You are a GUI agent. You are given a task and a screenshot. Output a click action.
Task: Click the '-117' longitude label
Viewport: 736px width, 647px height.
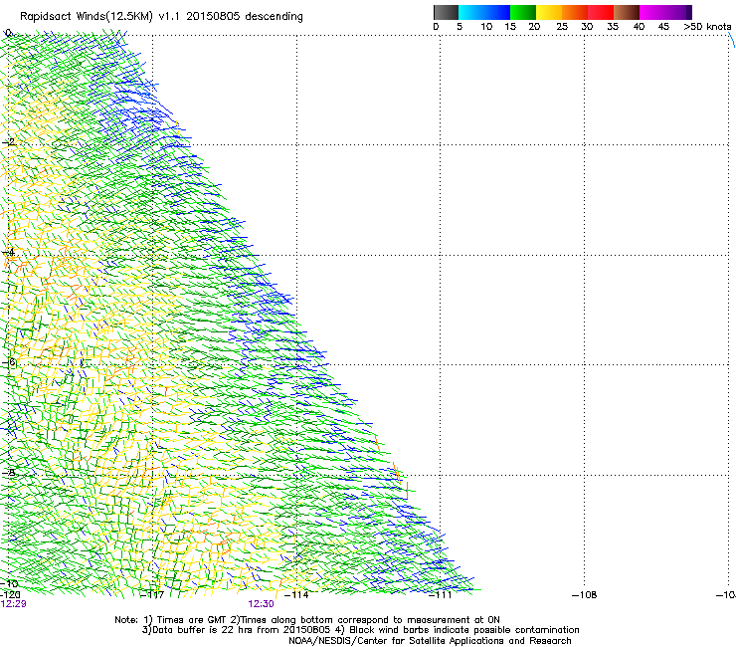[152, 595]
